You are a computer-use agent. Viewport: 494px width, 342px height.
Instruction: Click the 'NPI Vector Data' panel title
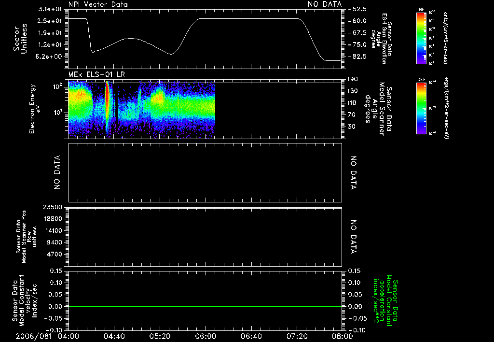click(x=98, y=4)
